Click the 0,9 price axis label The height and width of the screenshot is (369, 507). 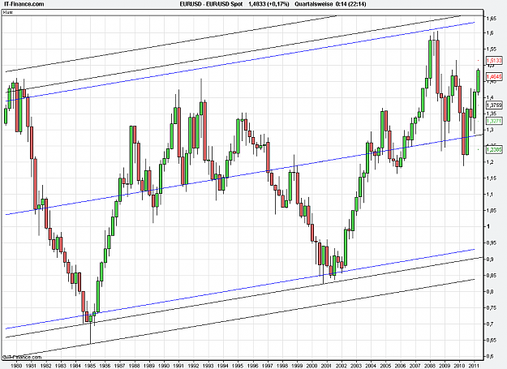[x=490, y=260]
